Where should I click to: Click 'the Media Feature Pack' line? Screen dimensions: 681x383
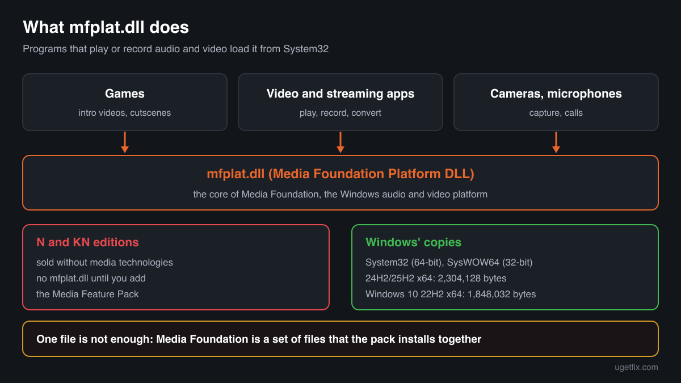pos(87,294)
